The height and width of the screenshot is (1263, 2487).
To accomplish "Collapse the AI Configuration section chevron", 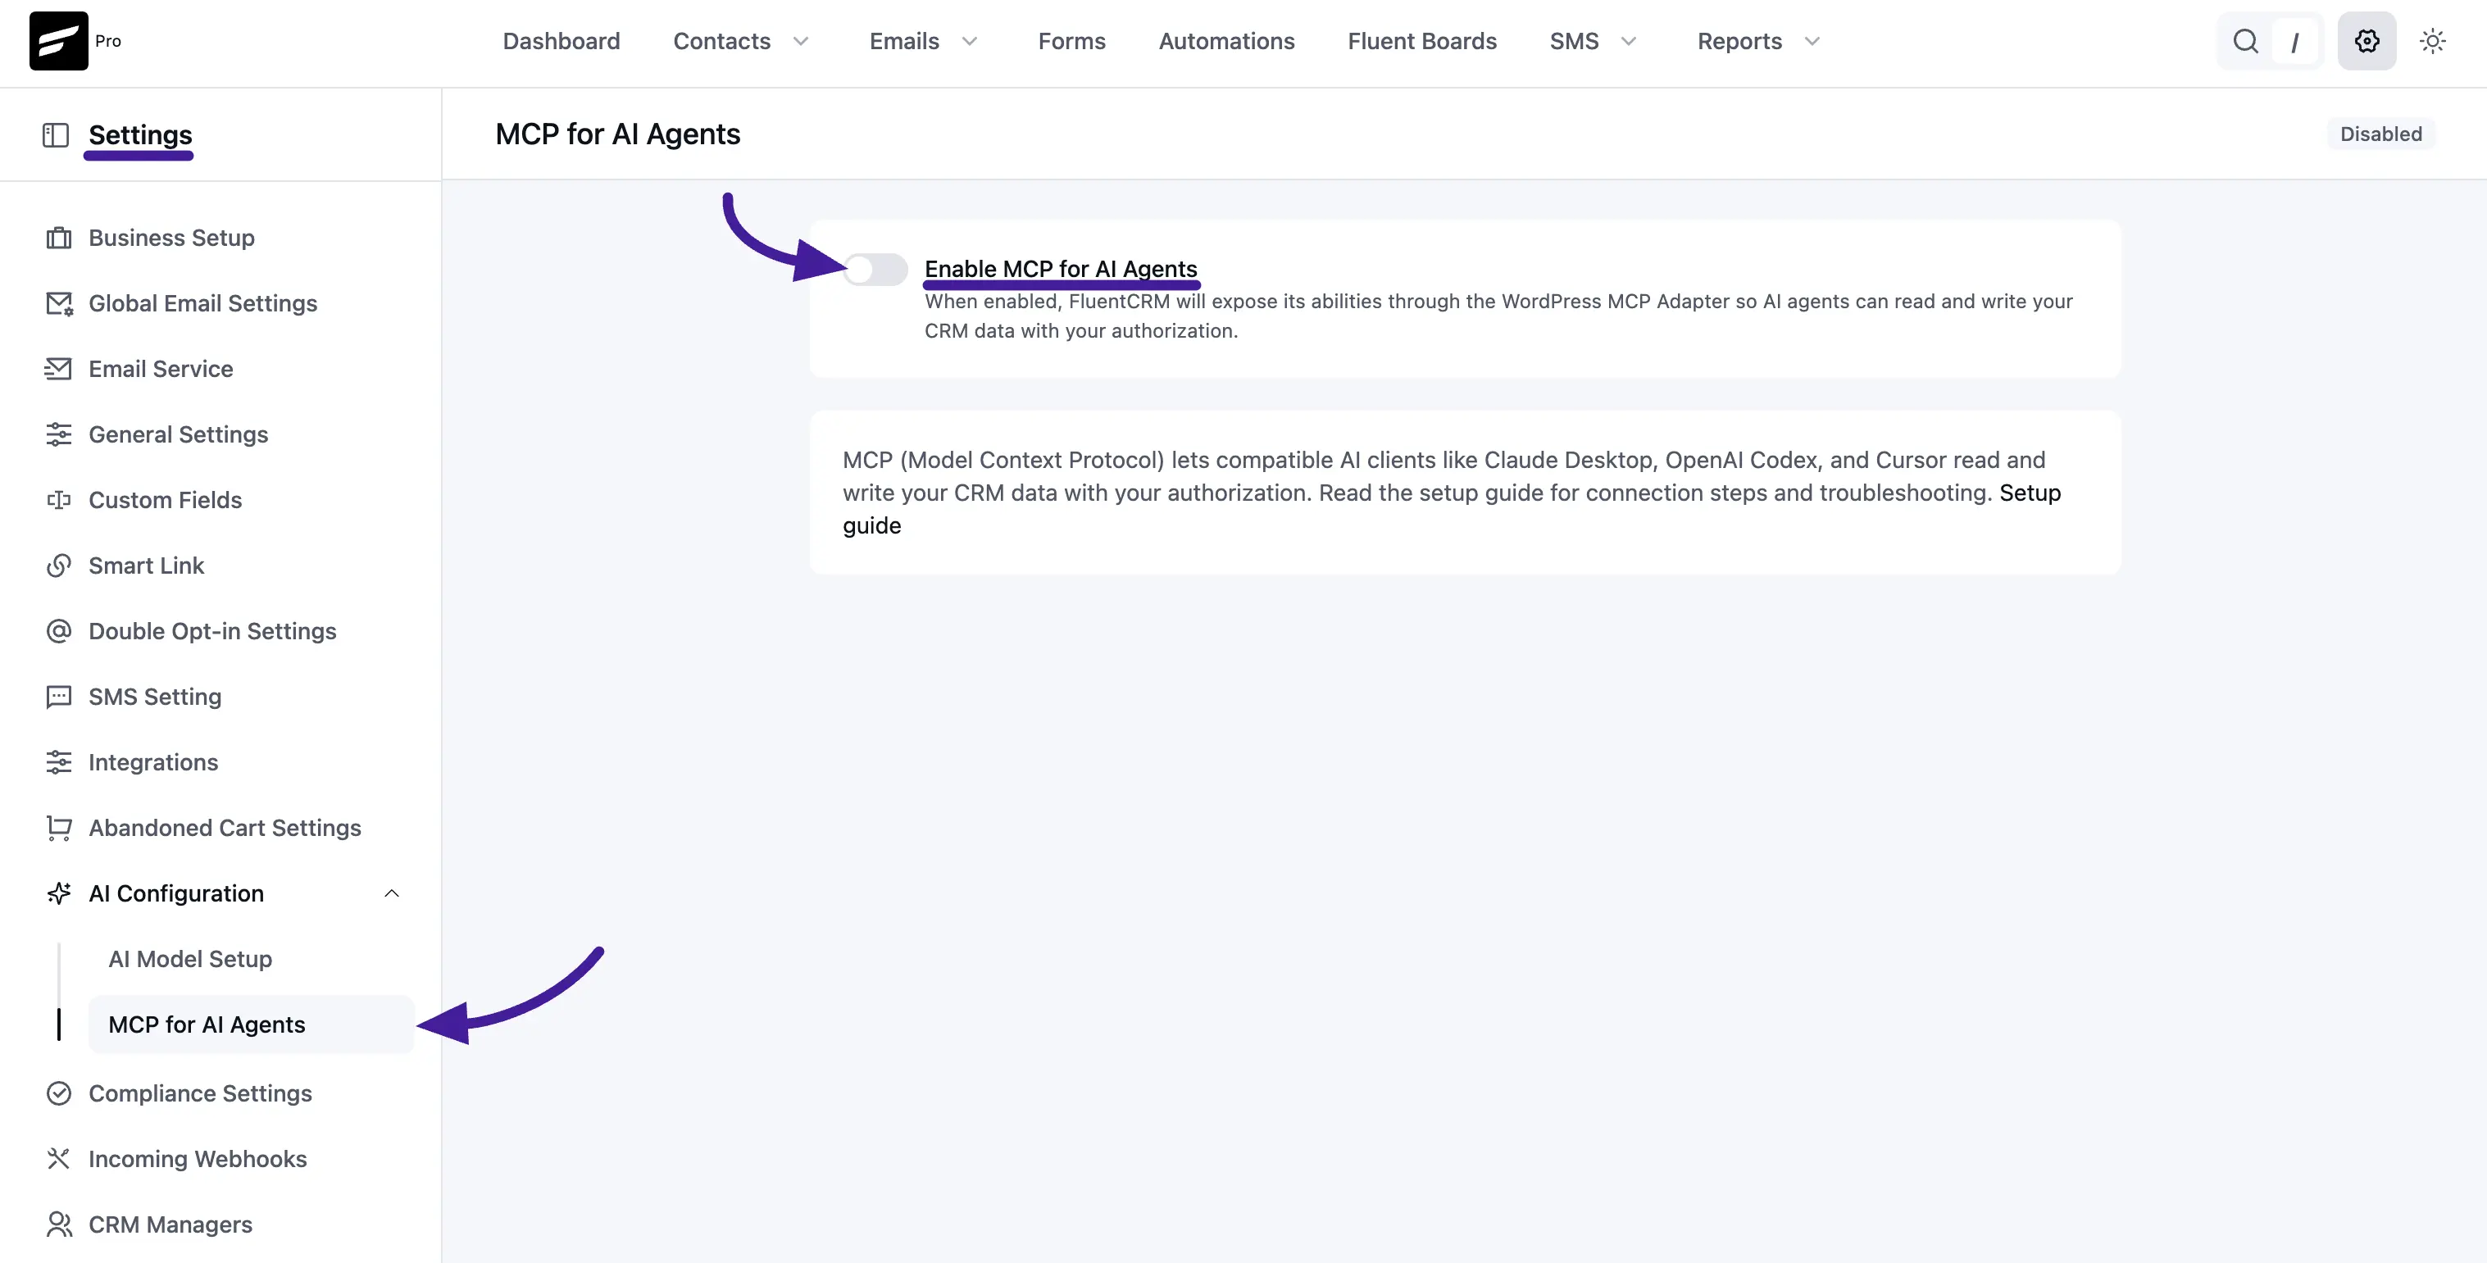I will click(392, 893).
